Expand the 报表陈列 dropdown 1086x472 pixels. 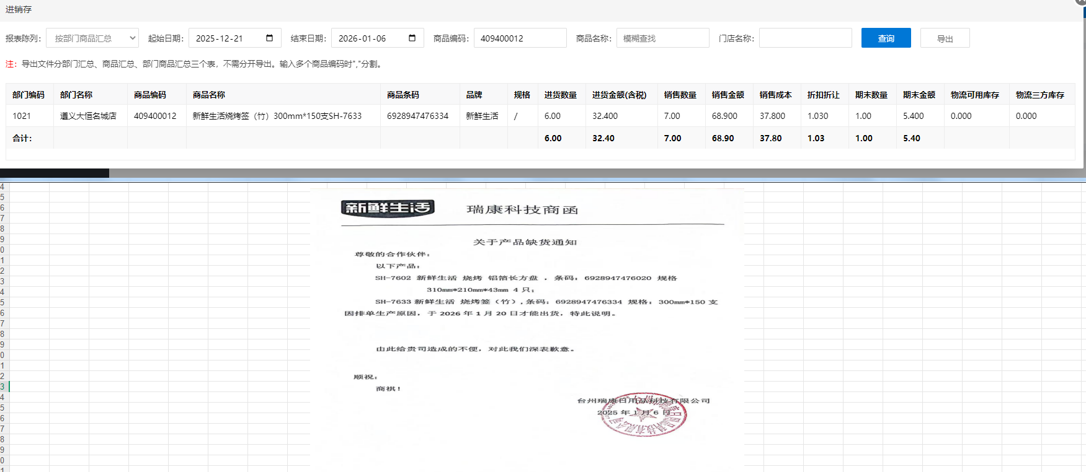coord(92,38)
